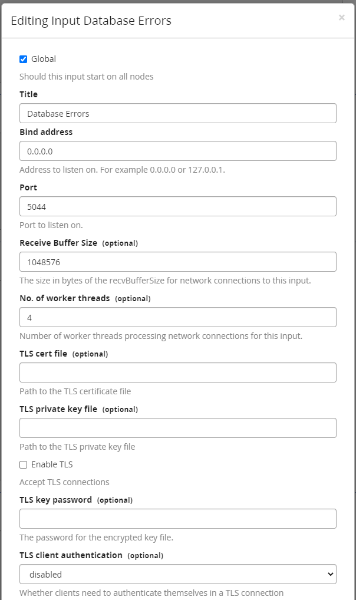Uncheck the Global checkbox
Screen dimensions: 356x600
tap(24, 59)
